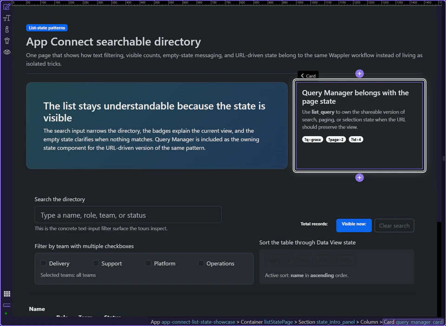Click the Name table column header
This screenshot has height=326, width=446.
pos(37,309)
